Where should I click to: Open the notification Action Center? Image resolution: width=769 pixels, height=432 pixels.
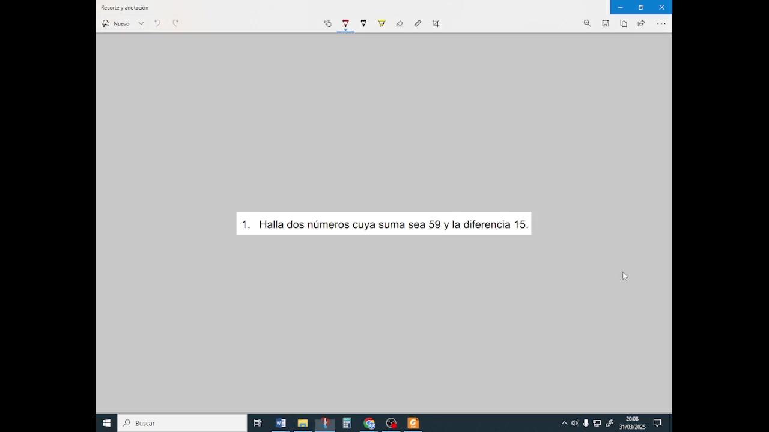[657, 423]
